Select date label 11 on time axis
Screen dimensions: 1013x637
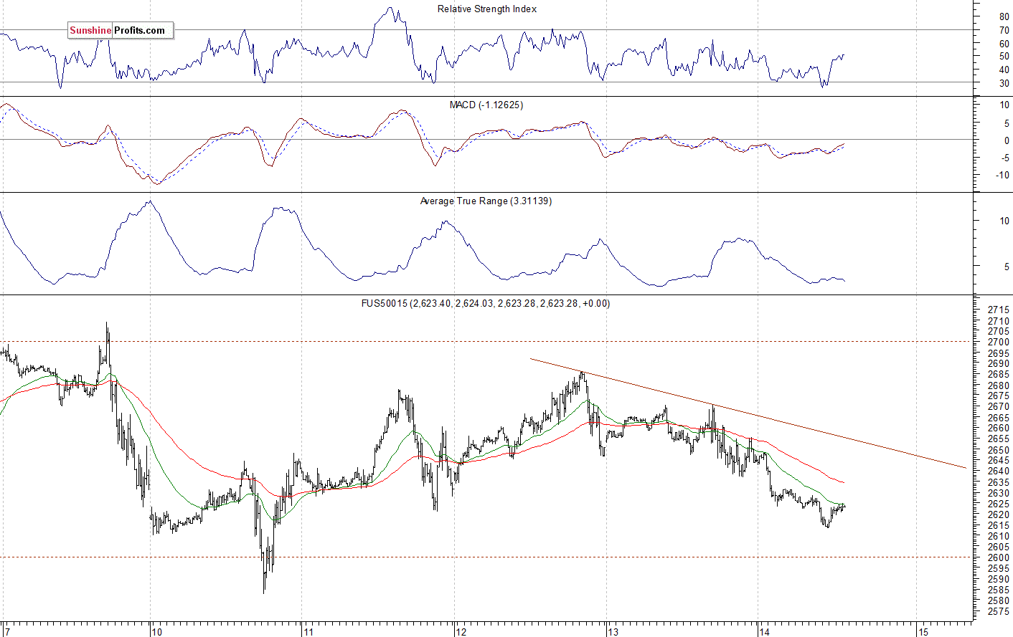coord(308,632)
